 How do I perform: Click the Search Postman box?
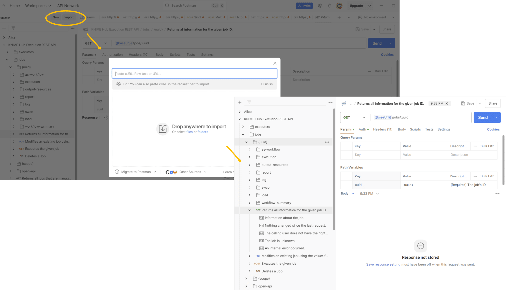coord(194,6)
